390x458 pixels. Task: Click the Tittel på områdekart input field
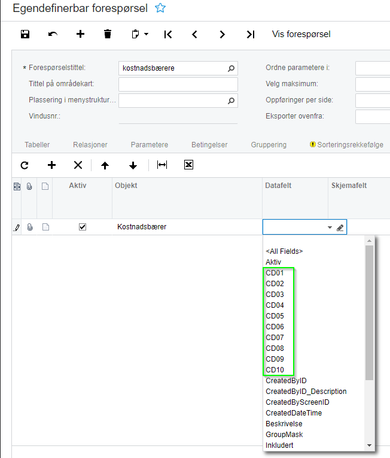(x=178, y=84)
